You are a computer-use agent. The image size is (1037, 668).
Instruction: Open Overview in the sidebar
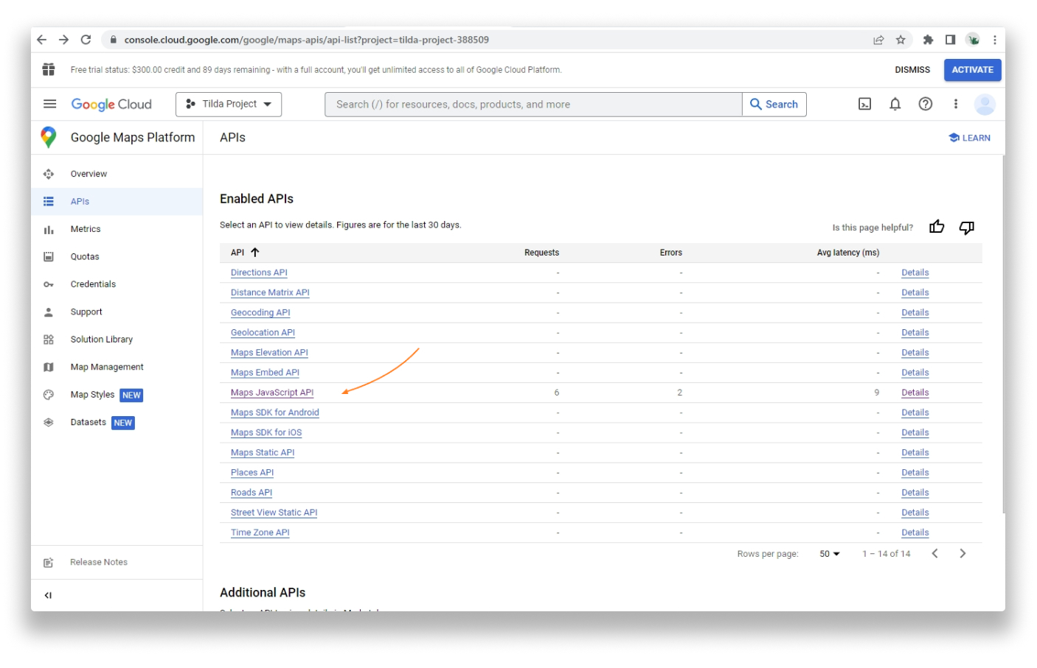click(x=117, y=174)
